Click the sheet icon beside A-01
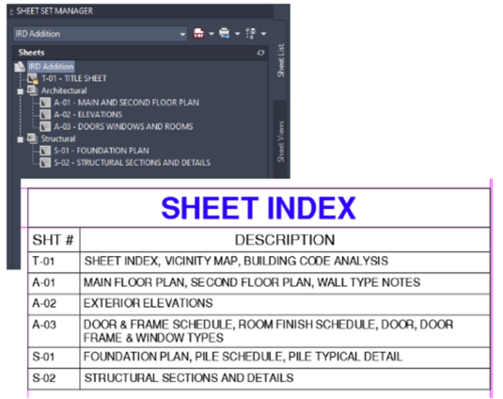503x399 pixels. click(x=45, y=103)
